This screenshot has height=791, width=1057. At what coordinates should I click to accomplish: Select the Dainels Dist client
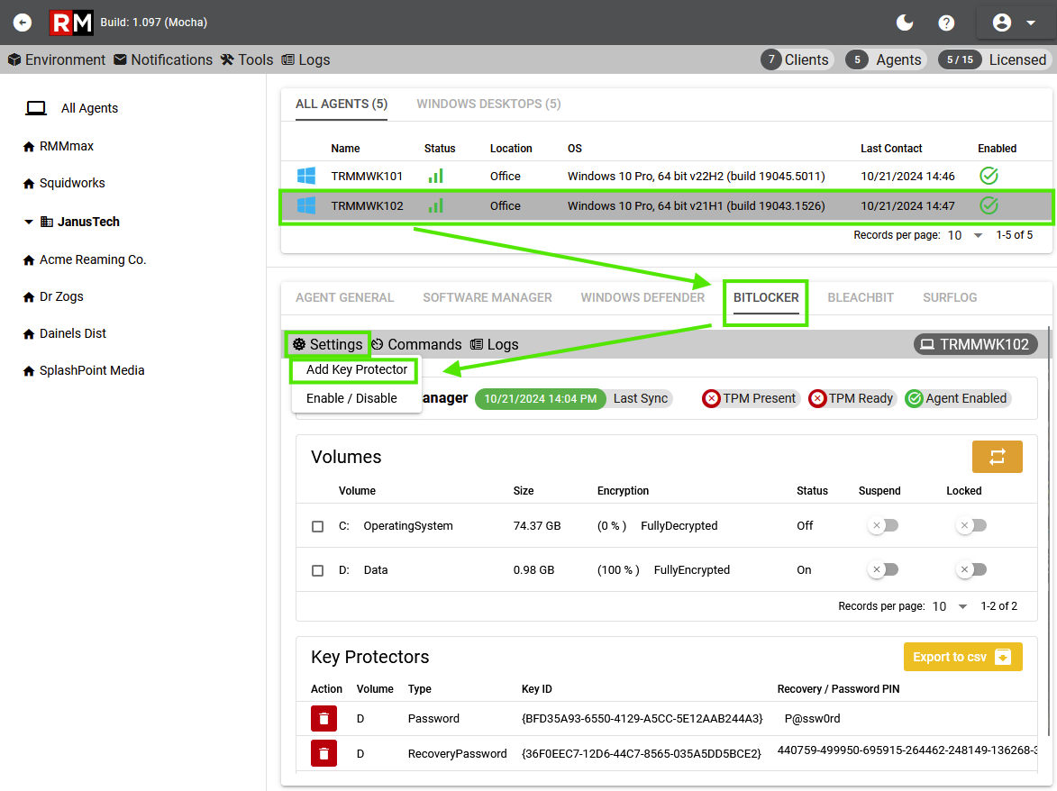point(65,333)
